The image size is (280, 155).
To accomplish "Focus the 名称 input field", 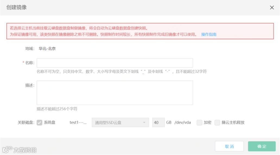I will tap(115, 63).
